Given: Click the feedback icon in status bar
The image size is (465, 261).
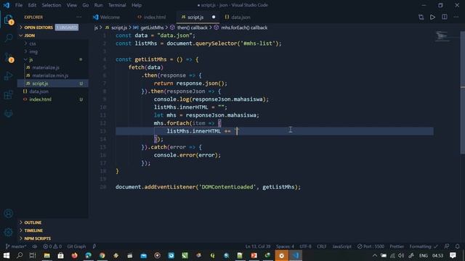Looking at the screenshot, I should (447, 246).
